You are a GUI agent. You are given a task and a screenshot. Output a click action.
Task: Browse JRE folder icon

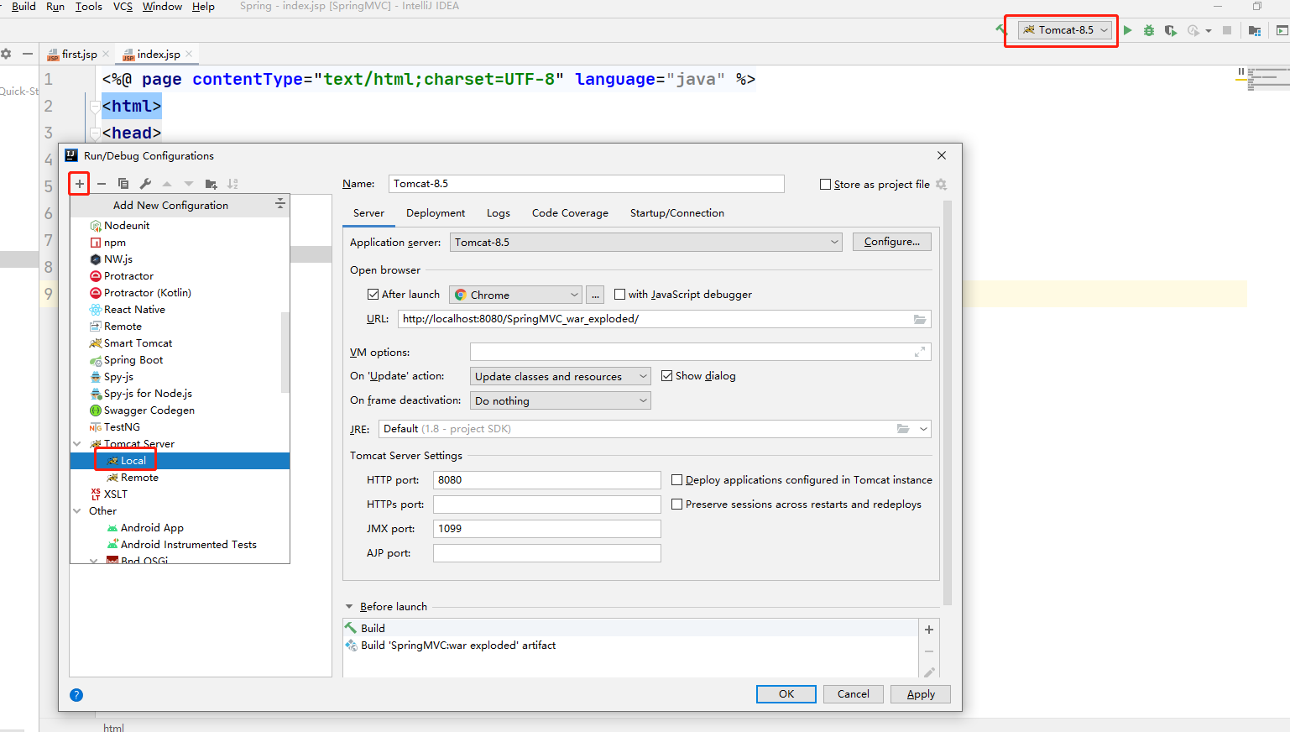pyautogui.click(x=903, y=429)
